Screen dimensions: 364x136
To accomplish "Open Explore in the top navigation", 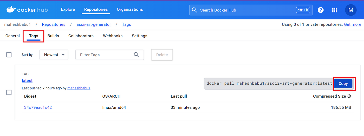I will click(68, 9).
